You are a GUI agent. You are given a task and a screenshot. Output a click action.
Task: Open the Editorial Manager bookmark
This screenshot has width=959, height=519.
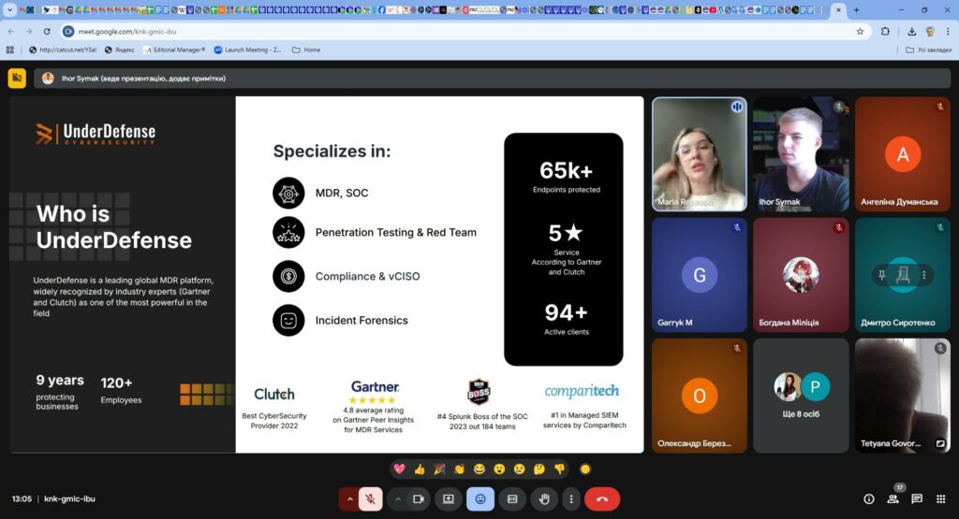[x=172, y=50]
